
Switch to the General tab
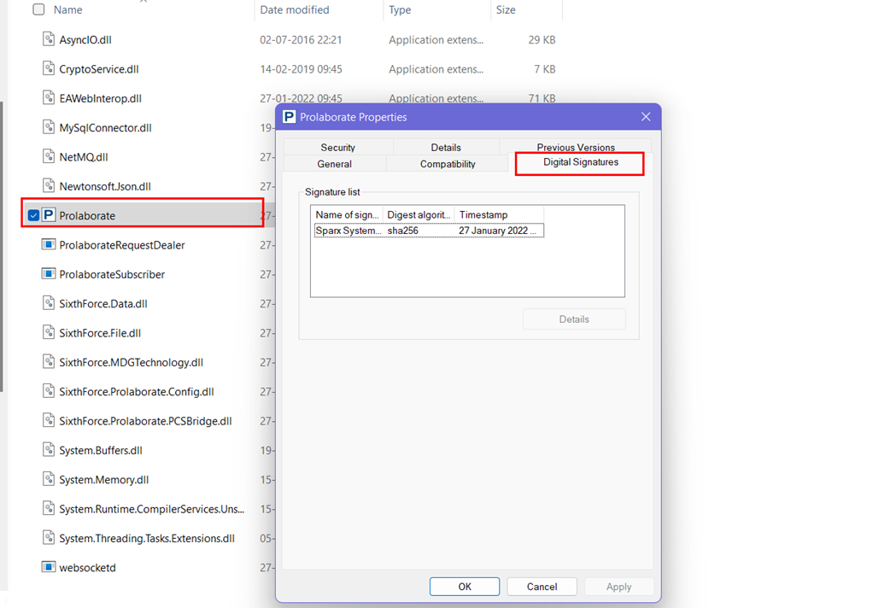334,164
